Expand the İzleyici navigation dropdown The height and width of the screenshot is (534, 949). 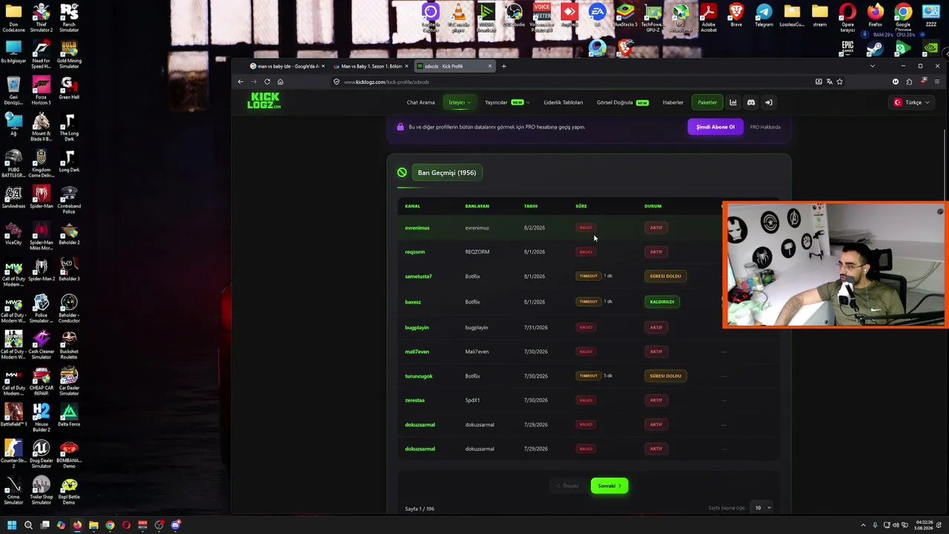click(x=460, y=102)
